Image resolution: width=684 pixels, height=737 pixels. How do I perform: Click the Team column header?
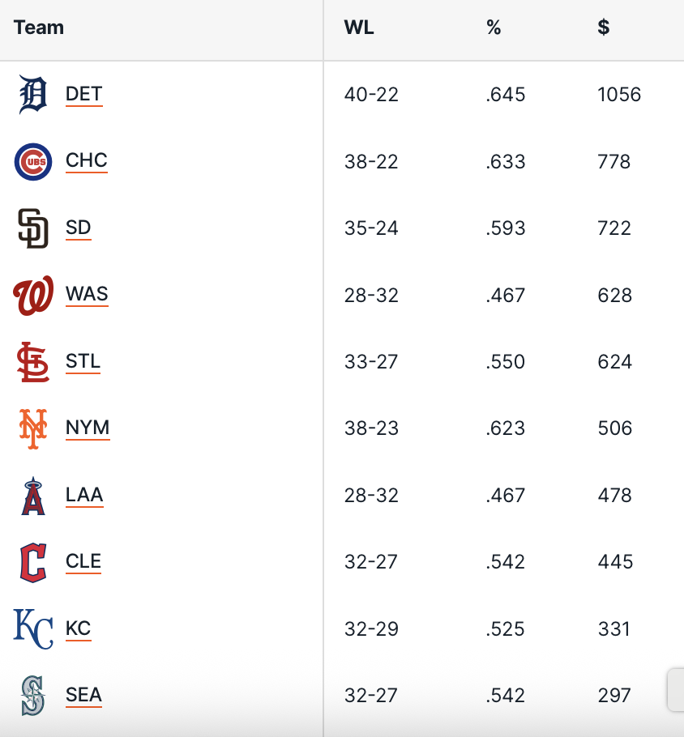point(39,28)
